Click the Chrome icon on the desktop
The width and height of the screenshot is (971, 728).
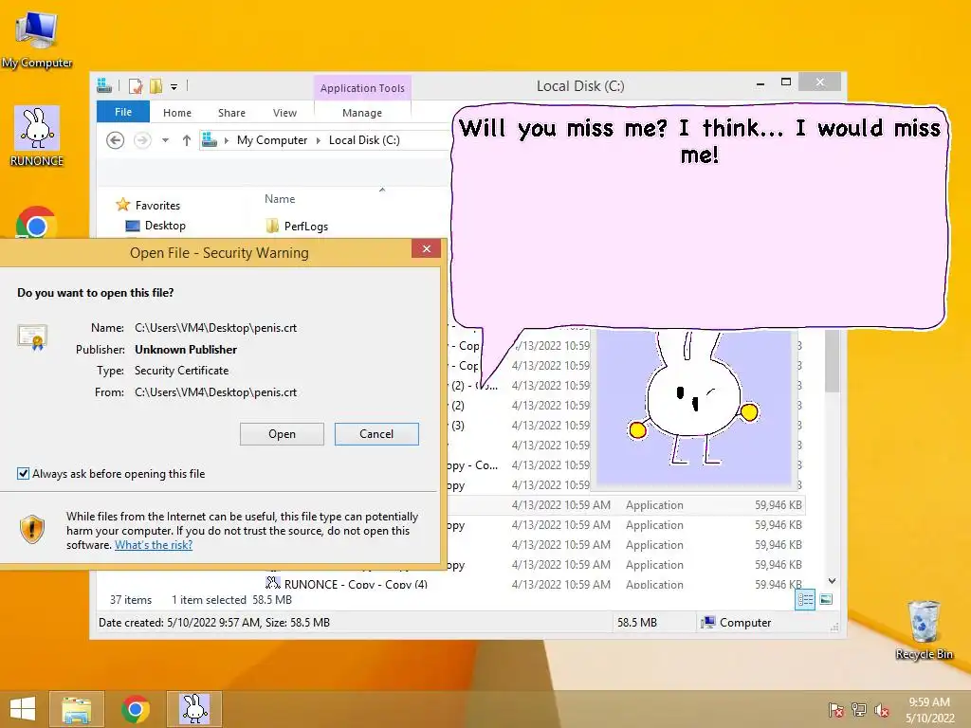37,224
